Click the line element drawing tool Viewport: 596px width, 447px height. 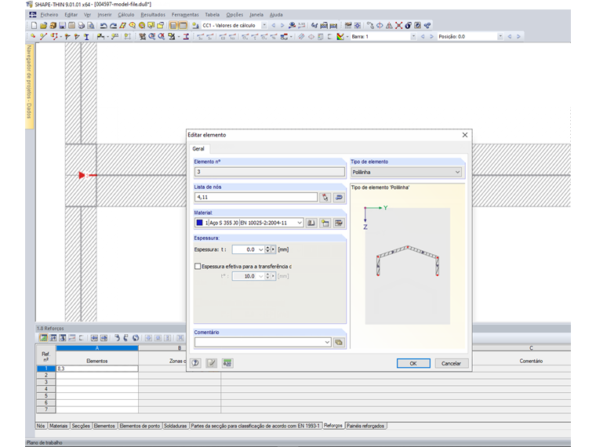tap(43, 37)
